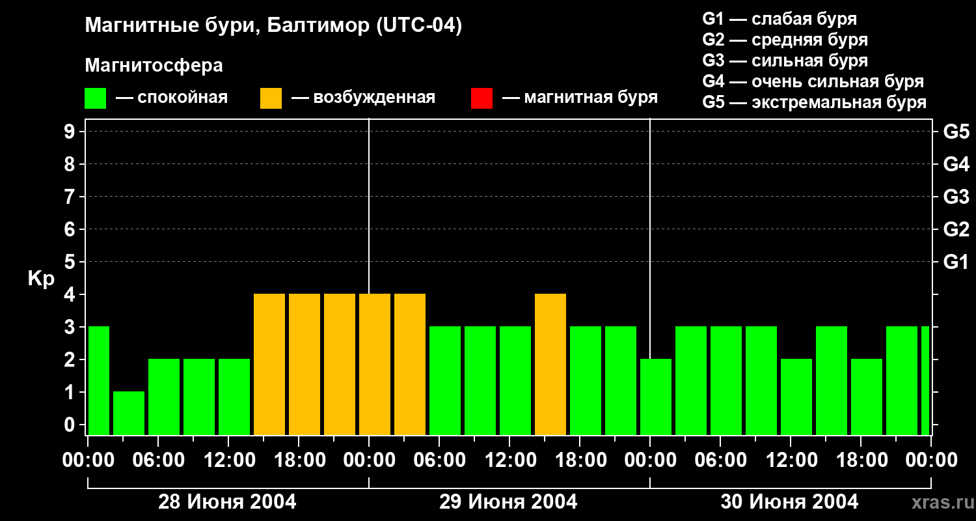976x521 pixels.
Task: Select the shortest green bar with Kp 1
Action: [129, 413]
